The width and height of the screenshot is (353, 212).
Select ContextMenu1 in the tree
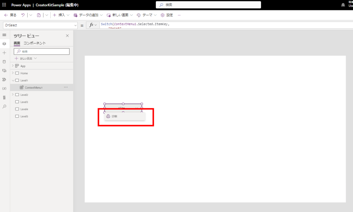coord(33,88)
